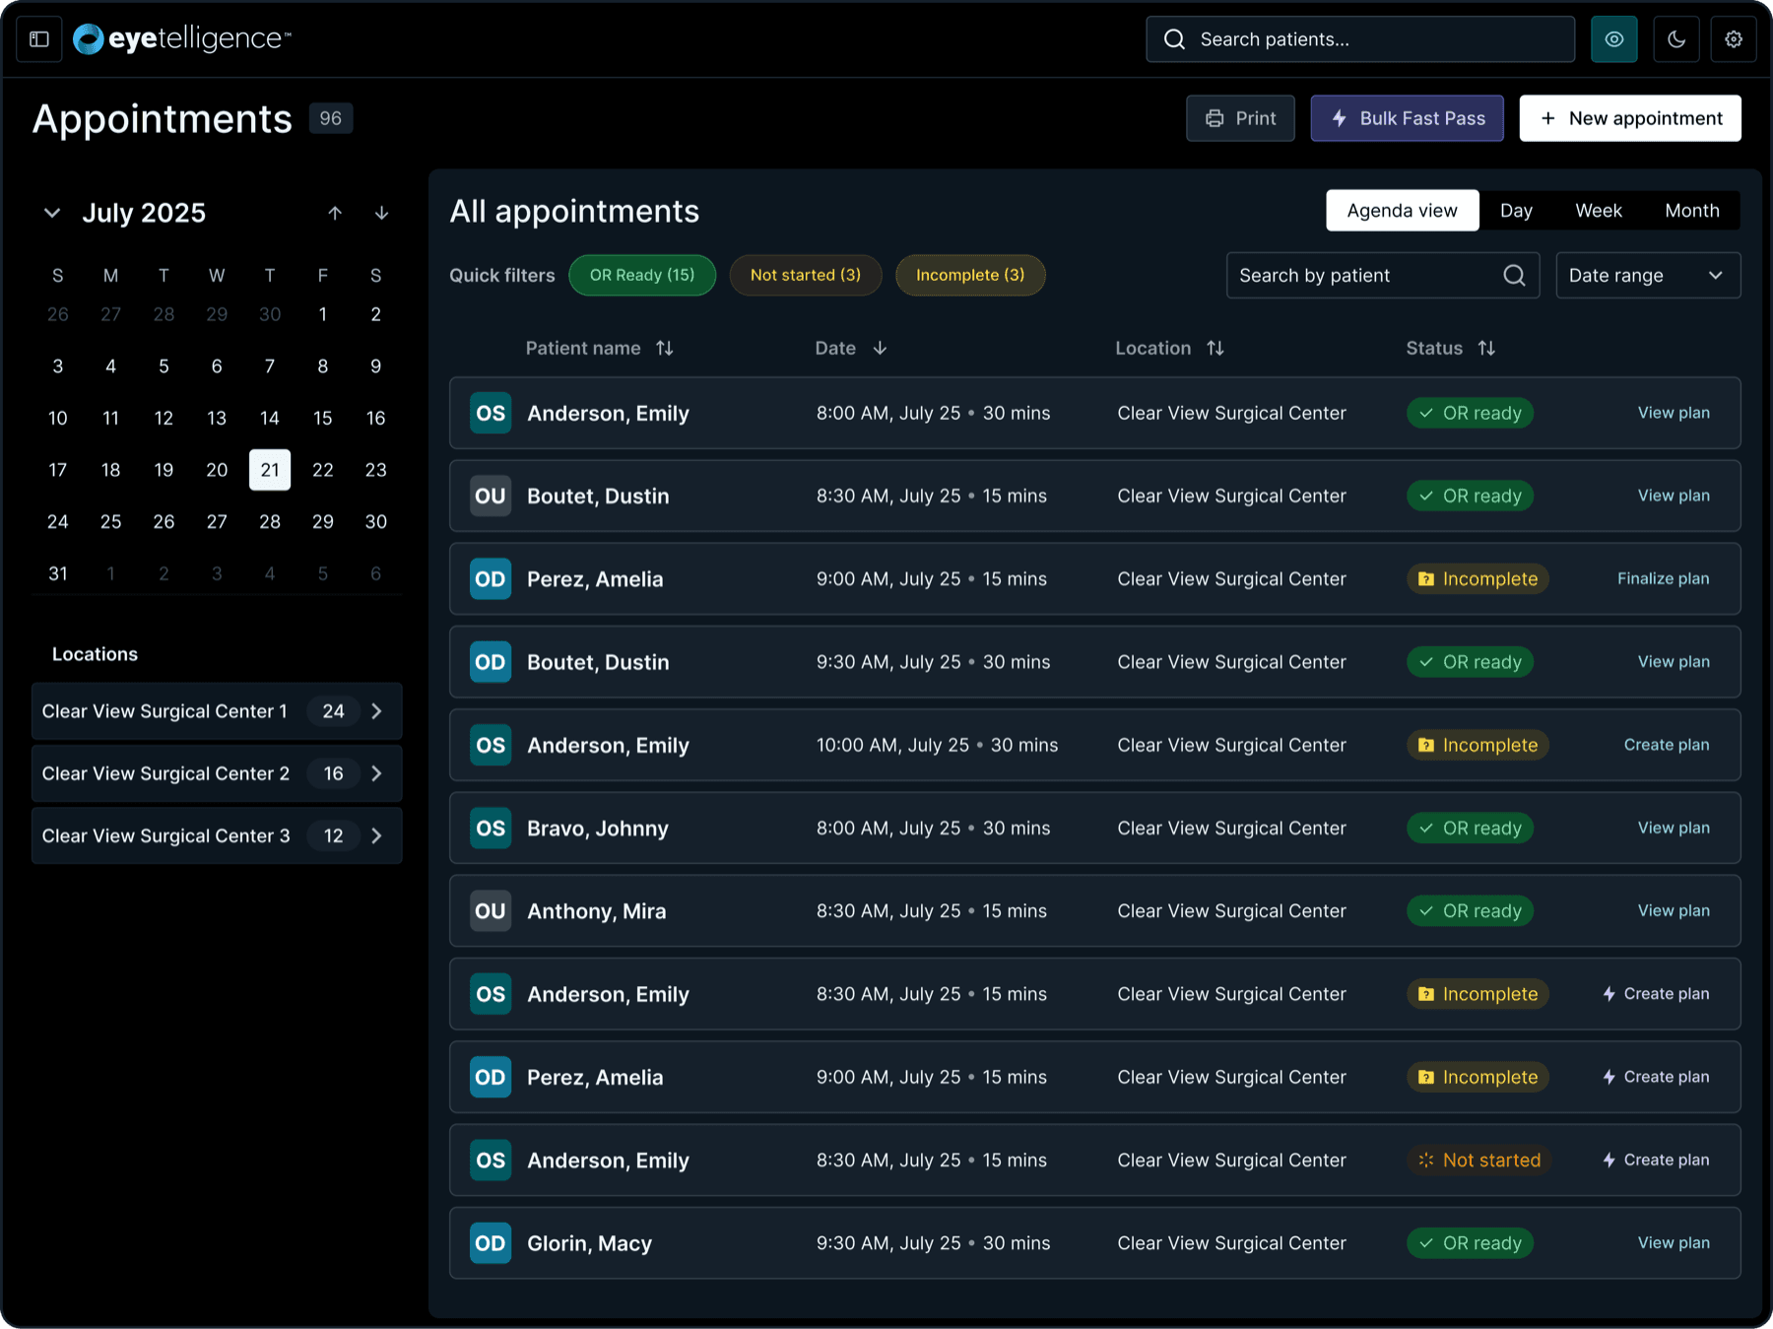1773x1329 pixels.
Task: Toggle the Not started (3) quick filter
Action: 806,275
